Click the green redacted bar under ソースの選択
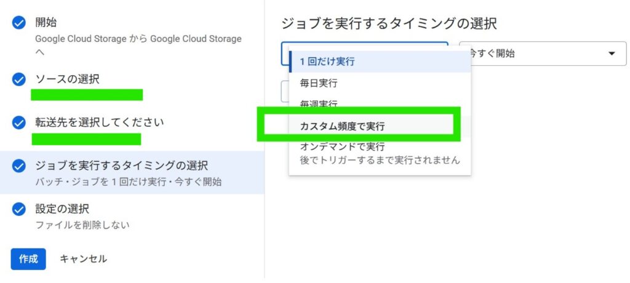The image size is (630, 283). pos(87,95)
